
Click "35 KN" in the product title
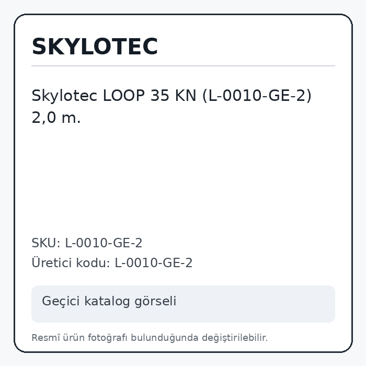(173, 96)
